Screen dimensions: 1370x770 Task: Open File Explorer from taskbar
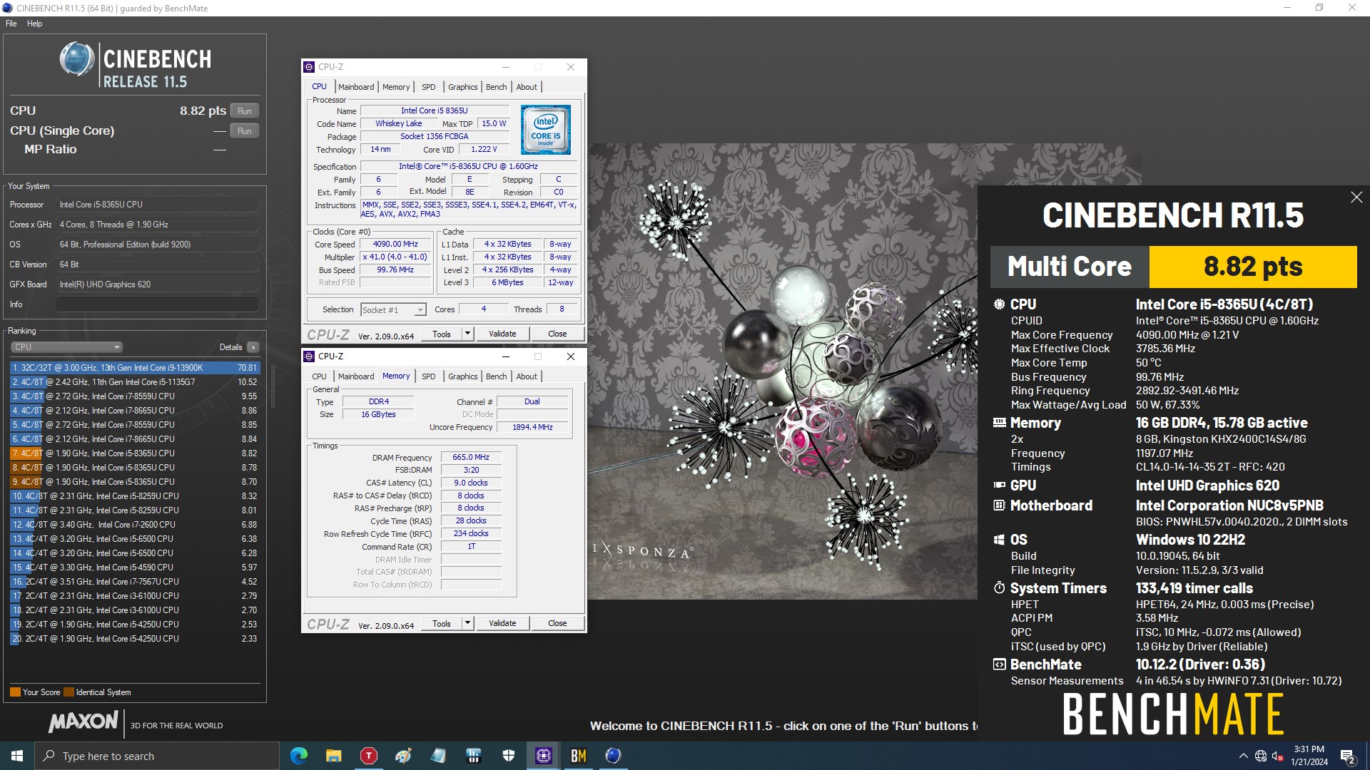pos(333,756)
